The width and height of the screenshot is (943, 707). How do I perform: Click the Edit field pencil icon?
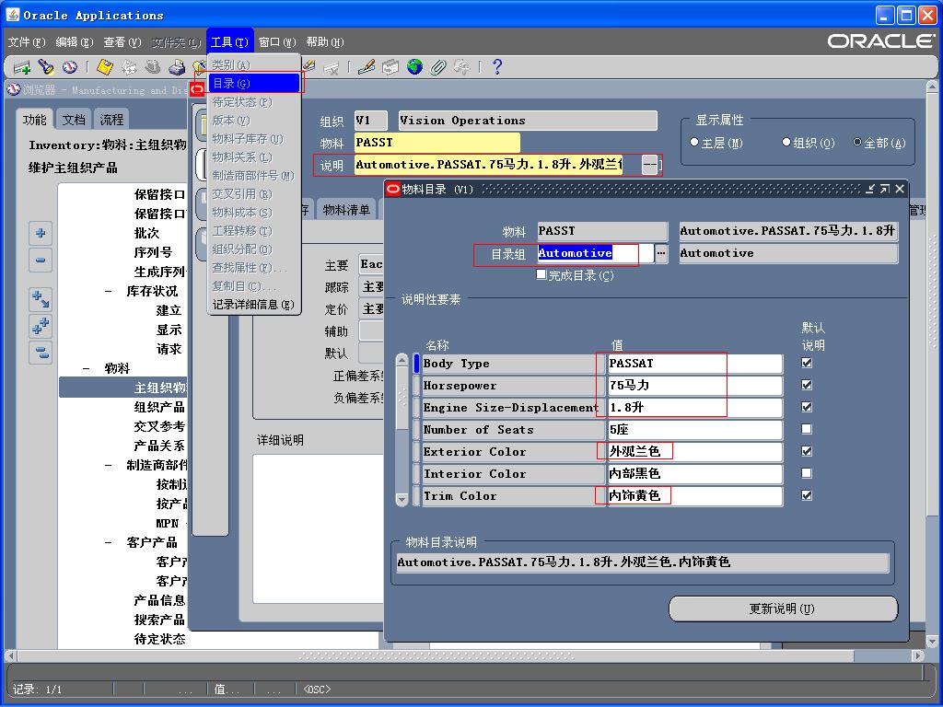click(x=367, y=66)
